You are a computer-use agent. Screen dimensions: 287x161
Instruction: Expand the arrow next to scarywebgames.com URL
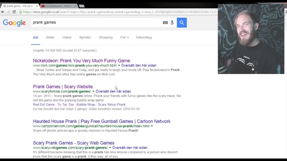(110, 148)
